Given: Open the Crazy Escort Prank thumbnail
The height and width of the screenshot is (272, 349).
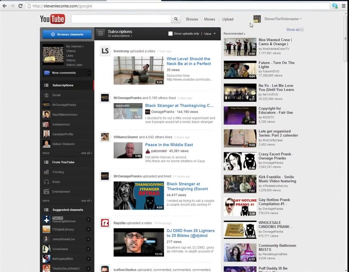Looking at the screenshot, I should pyautogui.click(x=240, y=161).
